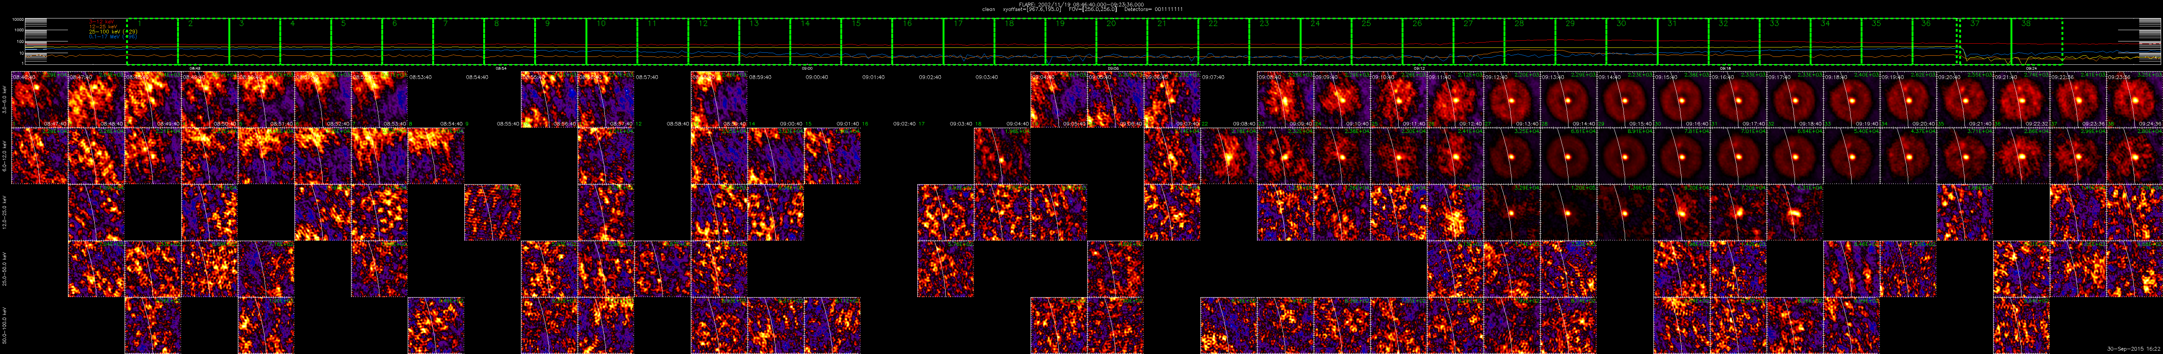Select interval 33 in the light curve
The height and width of the screenshot is (354, 2163).
[1786, 42]
